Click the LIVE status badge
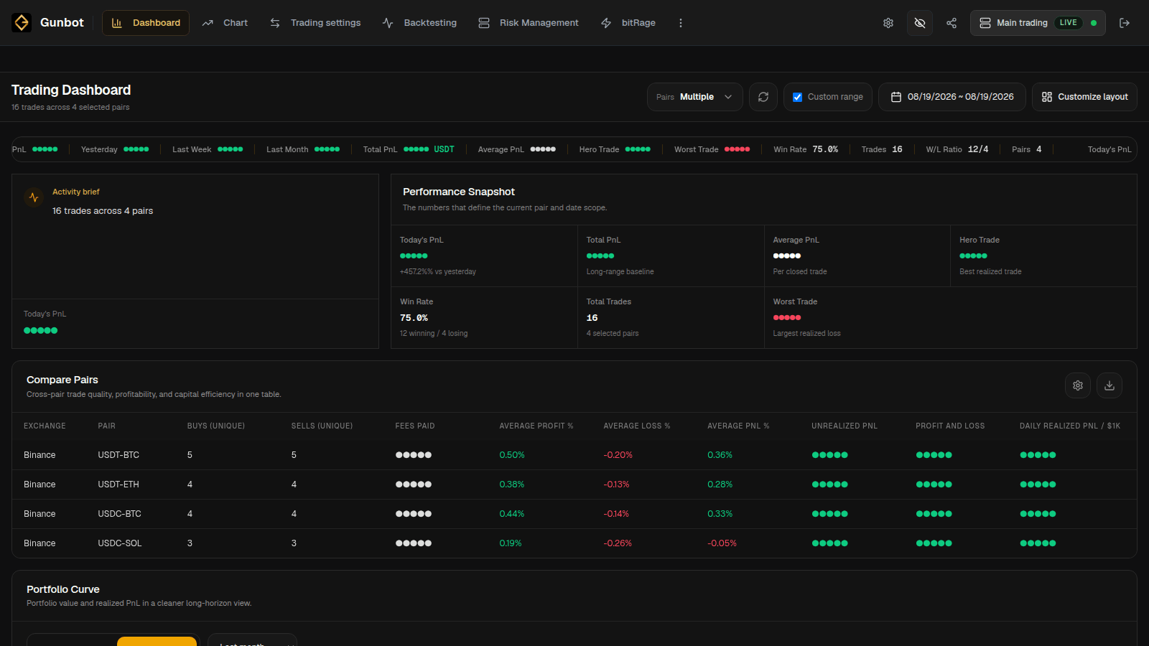The image size is (1149, 646). click(x=1069, y=23)
